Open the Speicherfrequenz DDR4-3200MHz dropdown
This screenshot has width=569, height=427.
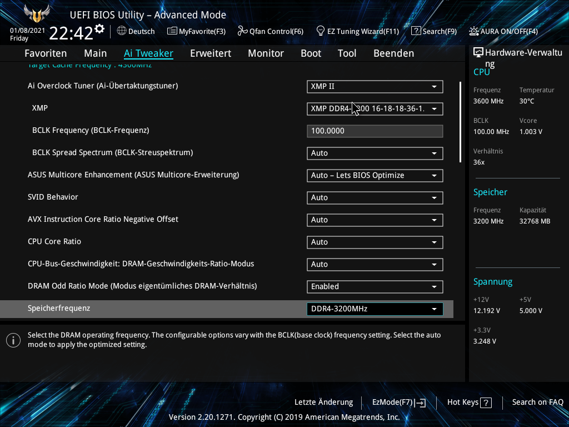point(375,309)
